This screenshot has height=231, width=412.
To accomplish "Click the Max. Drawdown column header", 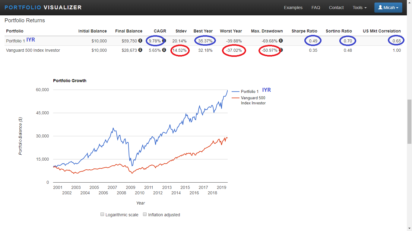I will point(267,31).
